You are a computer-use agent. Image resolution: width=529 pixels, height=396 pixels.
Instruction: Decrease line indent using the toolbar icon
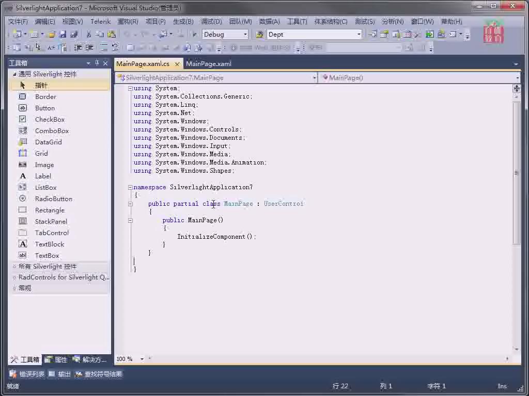(78, 48)
